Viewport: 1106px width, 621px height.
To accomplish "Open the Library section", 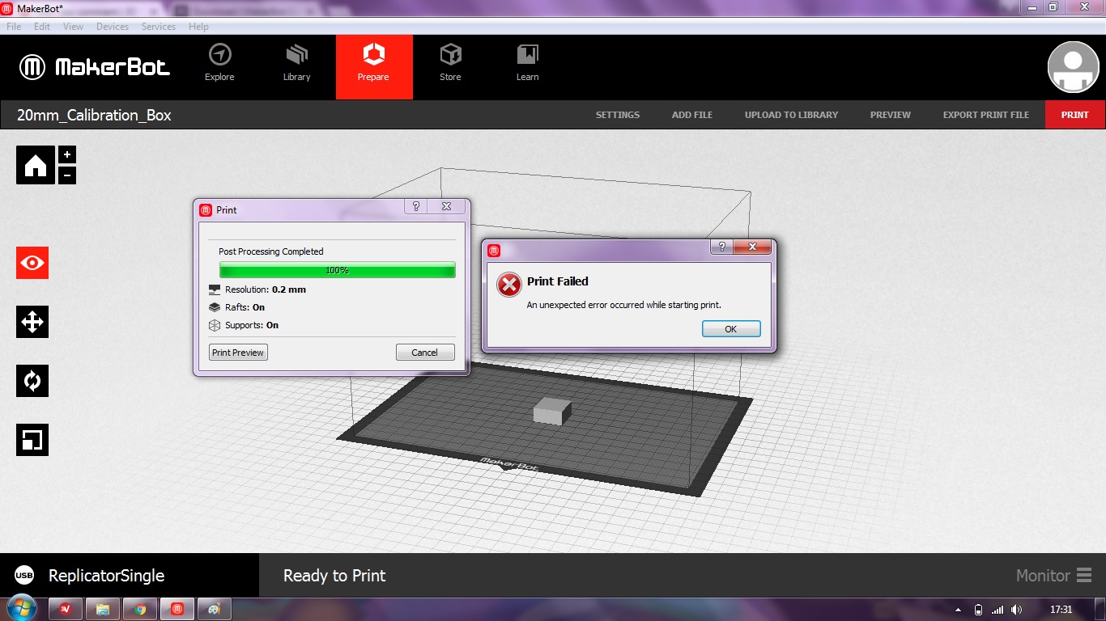I will [x=296, y=63].
